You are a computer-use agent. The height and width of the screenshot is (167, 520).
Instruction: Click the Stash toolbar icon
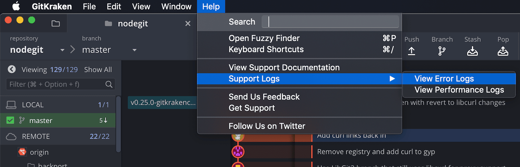click(x=472, y=51)
